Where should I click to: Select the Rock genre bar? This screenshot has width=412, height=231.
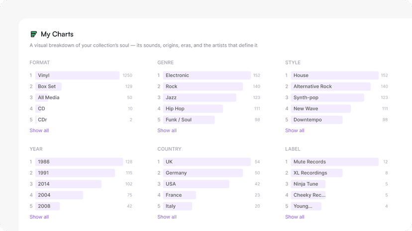click(203, 86)
